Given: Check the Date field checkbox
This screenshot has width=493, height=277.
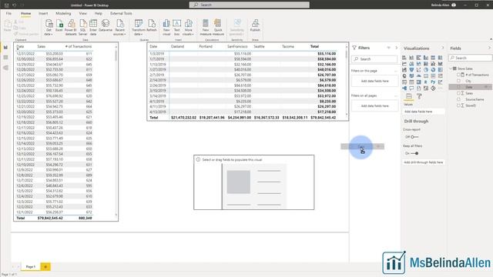Looking at the screenshot, I should 458,87.
